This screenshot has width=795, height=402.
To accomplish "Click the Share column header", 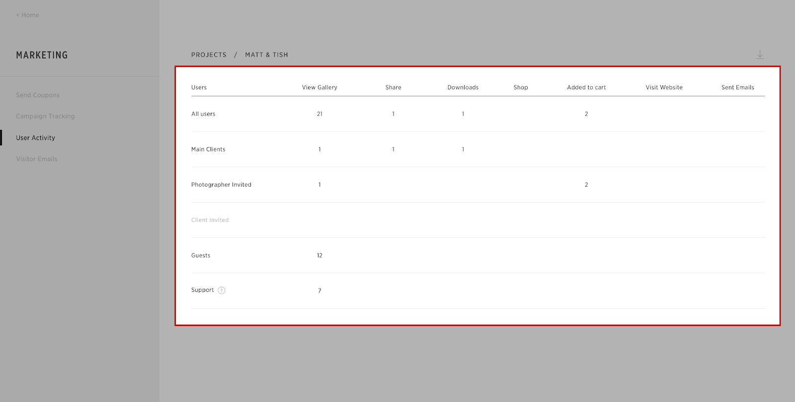I will [x=393, y=87].
